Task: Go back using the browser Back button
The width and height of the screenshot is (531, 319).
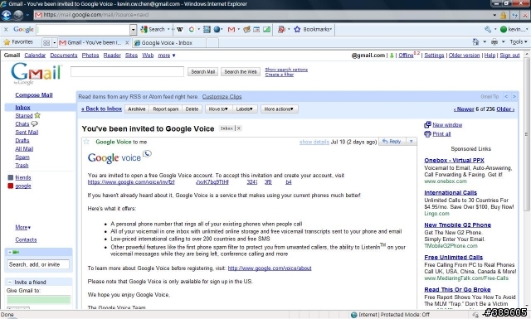Action: 6,15
